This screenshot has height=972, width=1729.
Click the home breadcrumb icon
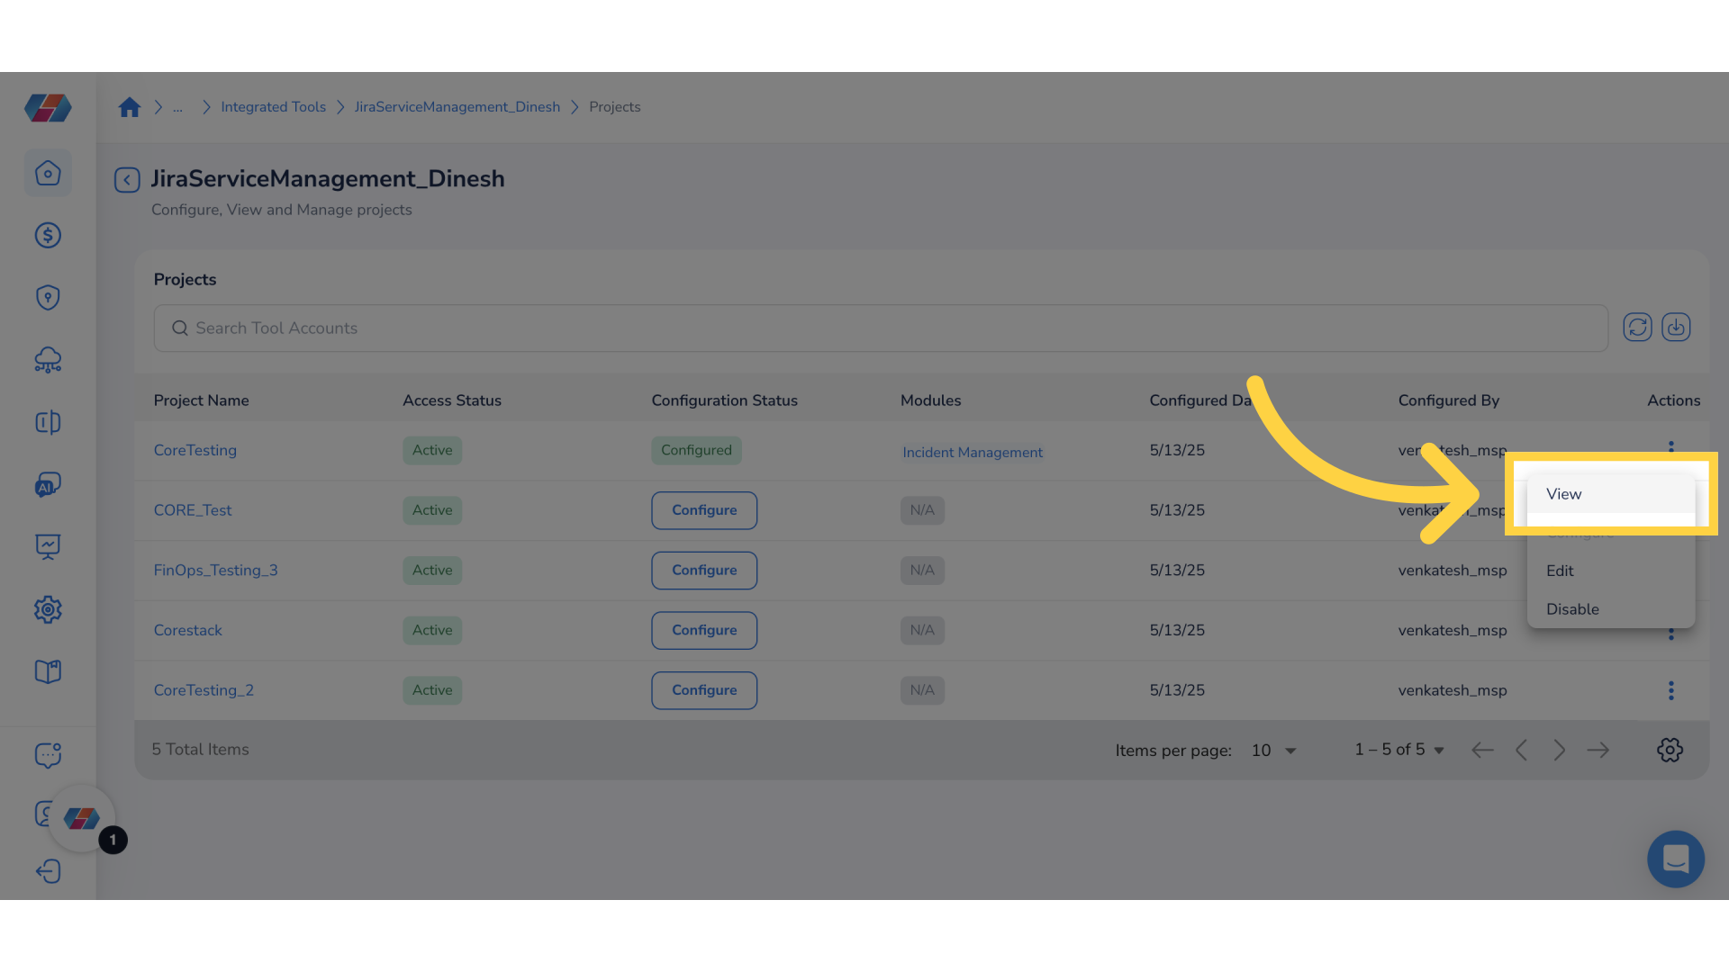tap(130, 107)
